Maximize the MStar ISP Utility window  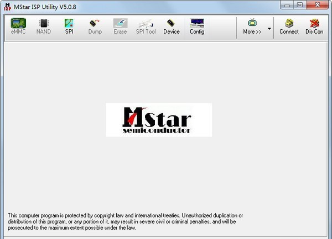pyautogui.click(x=300, y=5)
